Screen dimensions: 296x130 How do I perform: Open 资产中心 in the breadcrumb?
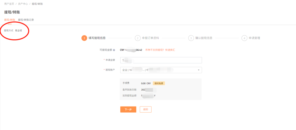point(23,4)
